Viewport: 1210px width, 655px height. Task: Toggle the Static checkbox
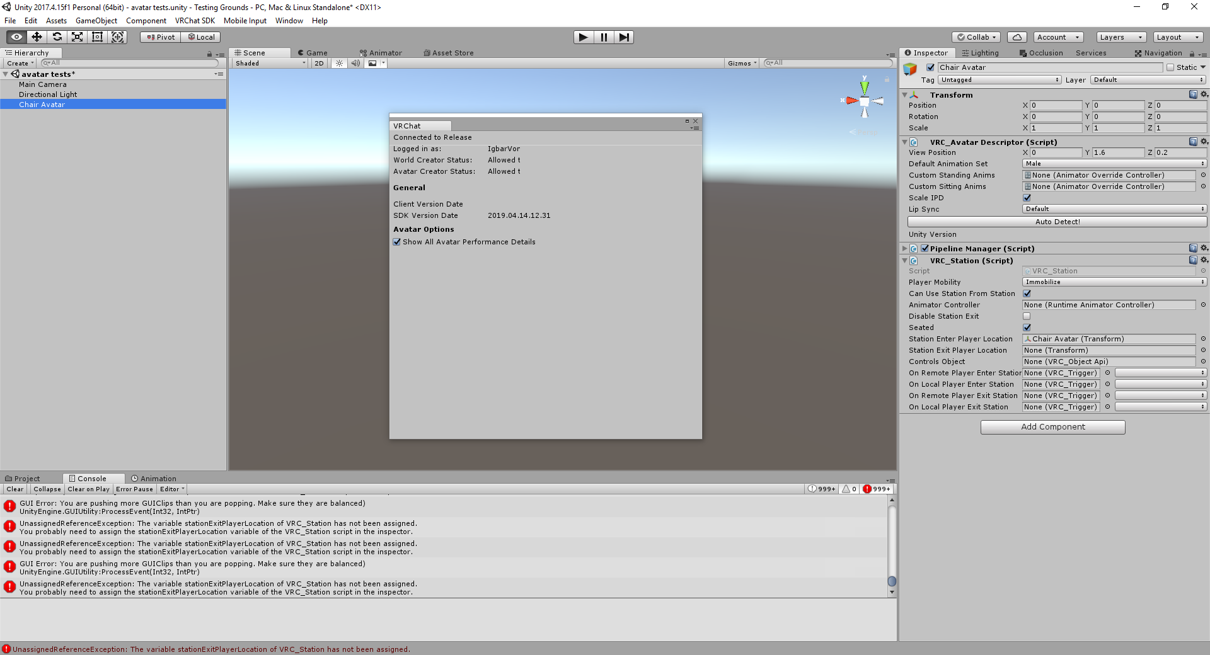[1170, 67]
